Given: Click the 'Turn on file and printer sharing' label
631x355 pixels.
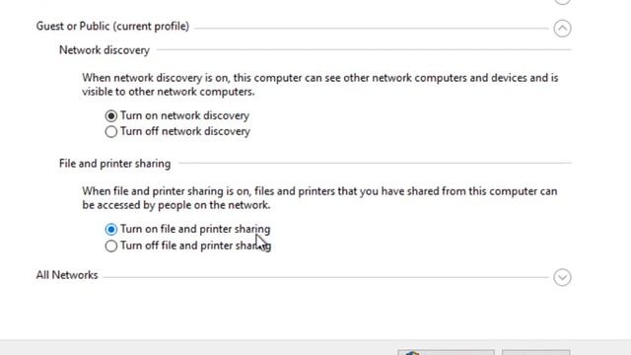Looking at the screenshot, I should pos(195,229).
